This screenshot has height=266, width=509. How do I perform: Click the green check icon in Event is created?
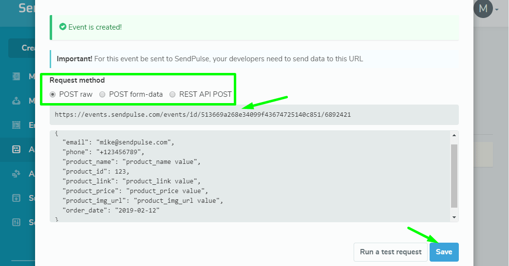[x=63, y=27]
